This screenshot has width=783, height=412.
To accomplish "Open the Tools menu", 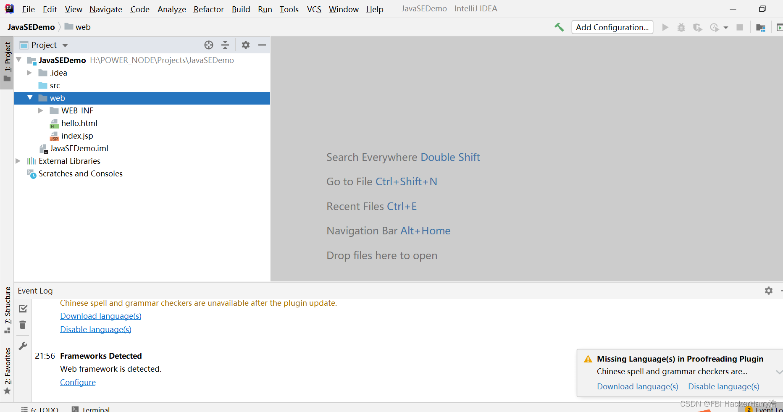I will [x=289, y=9].
